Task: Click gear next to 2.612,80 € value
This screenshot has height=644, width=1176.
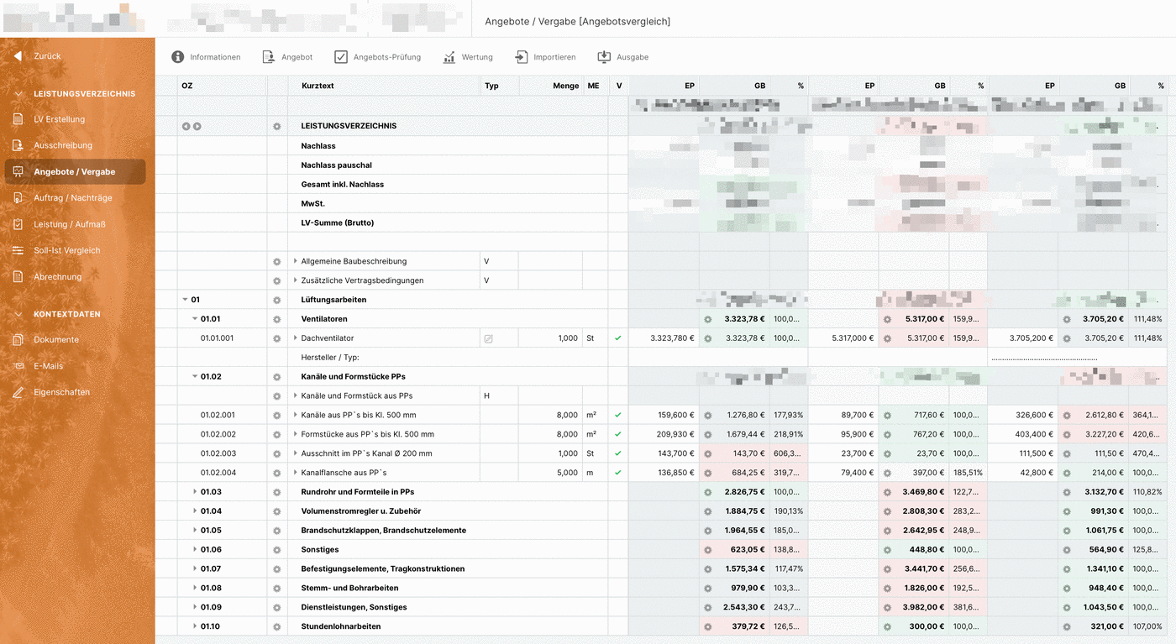Action: (x=1067, y=415)
